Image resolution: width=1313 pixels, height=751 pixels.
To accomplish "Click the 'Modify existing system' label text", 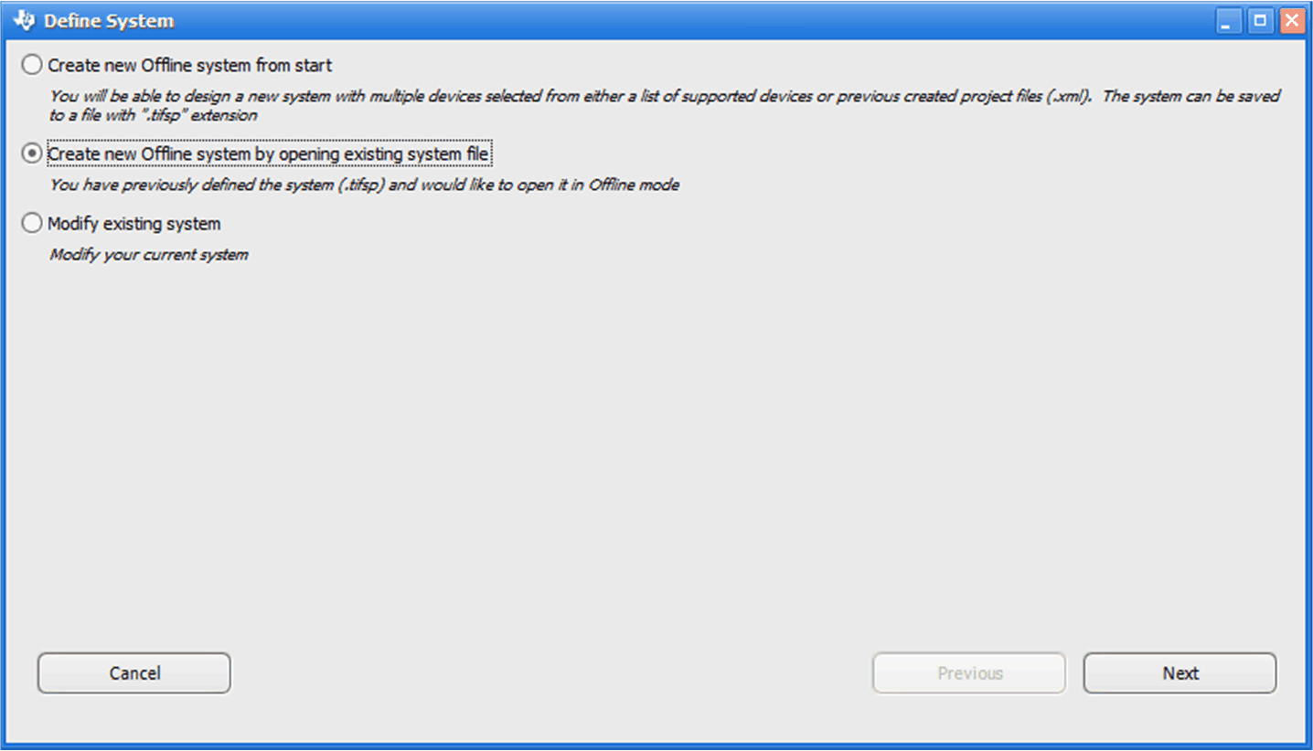I will (x=133, y=224).
